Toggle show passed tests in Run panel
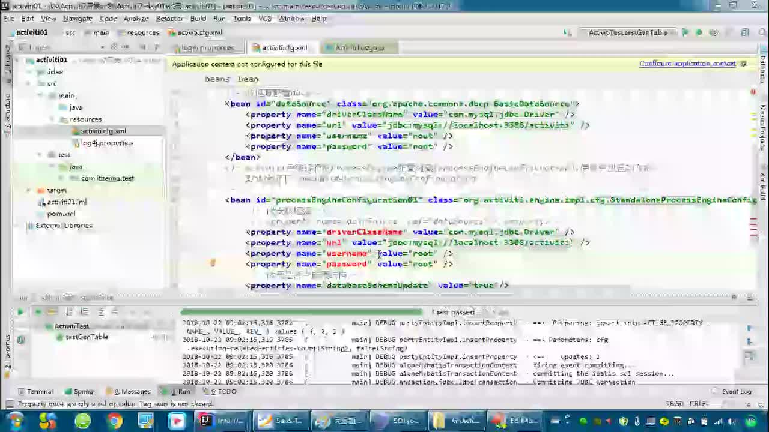 point(38,312)
